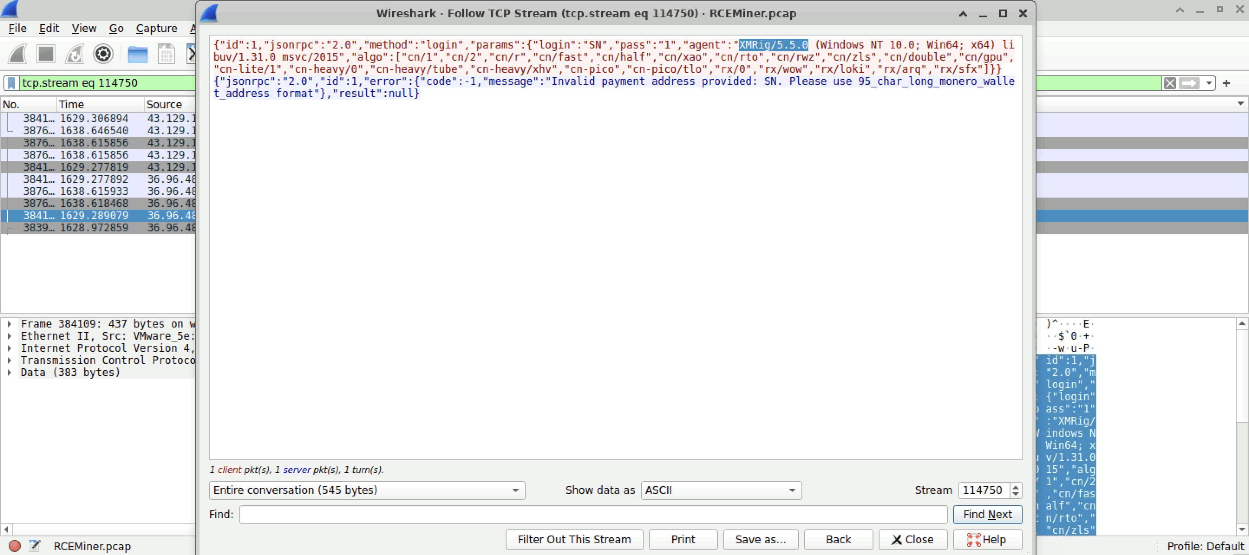Click the Profile: Default status entry
Image resolution: width=1249 pixels, height=555 pixels.
coord(1205,546)
